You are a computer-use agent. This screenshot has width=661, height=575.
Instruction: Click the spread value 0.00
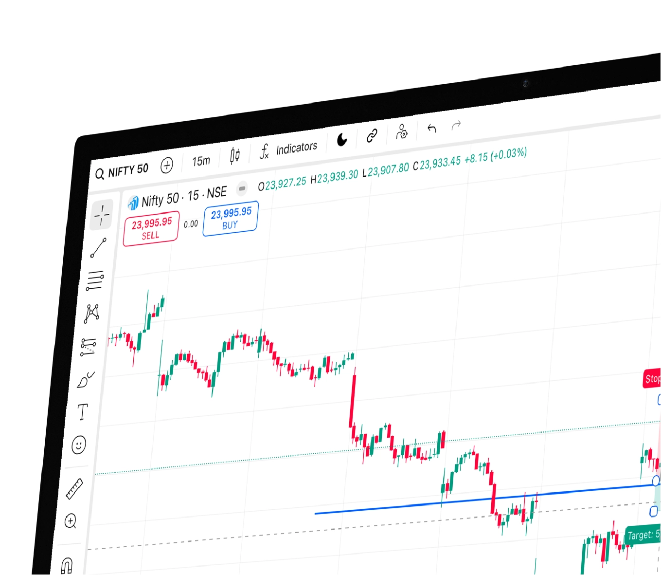coord(191,224)
